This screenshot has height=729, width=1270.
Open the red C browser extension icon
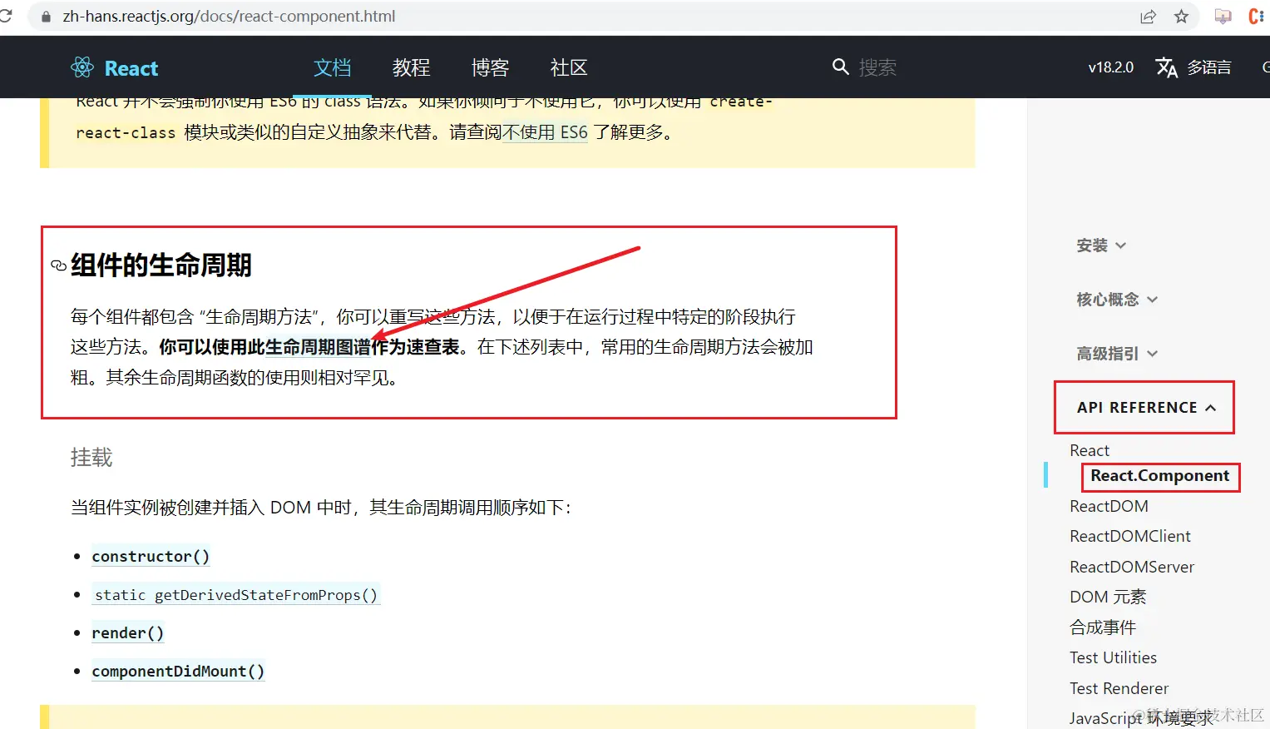coord(1256,17)
